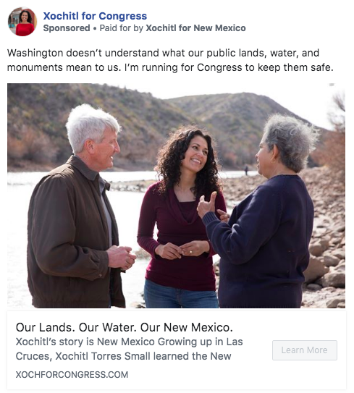Click the 'Cruces, Xochitl Torres Small learned' line

[x=123, y=356]
